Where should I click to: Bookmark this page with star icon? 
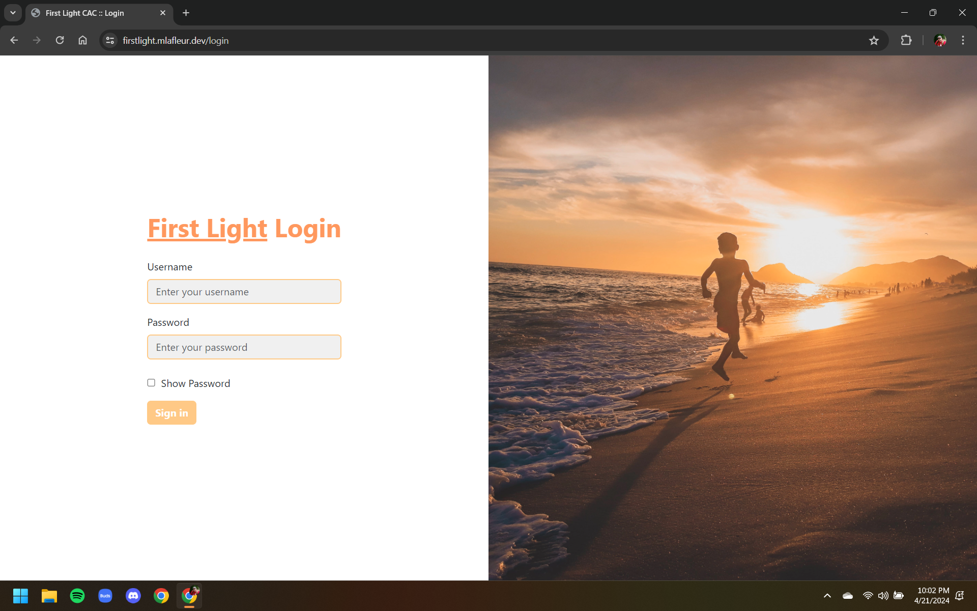point(874,40)
